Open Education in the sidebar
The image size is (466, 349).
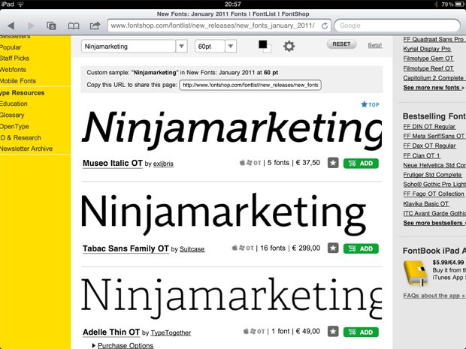click(x=14, y=104)
